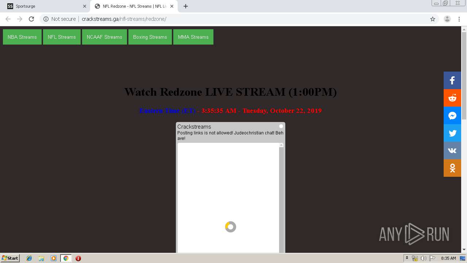Image resolution: width=467 pixels, height=263 pixels.
Task: Click the browser forward arrow
Action: click(x=20, y=19)
